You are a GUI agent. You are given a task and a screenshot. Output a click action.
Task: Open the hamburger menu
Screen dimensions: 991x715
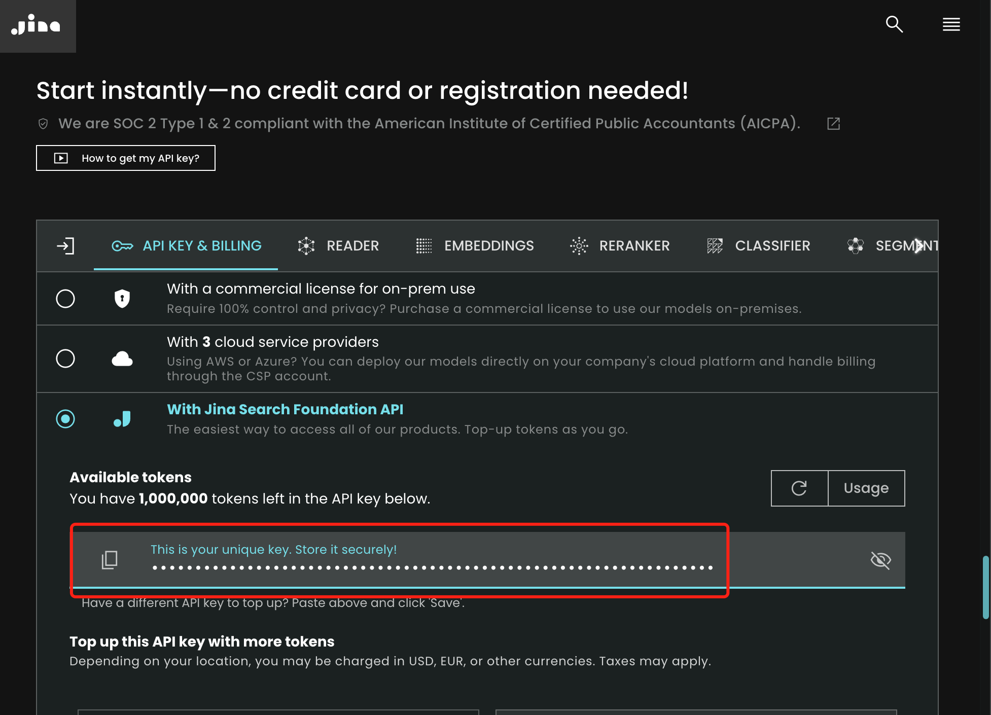(951, 24)
